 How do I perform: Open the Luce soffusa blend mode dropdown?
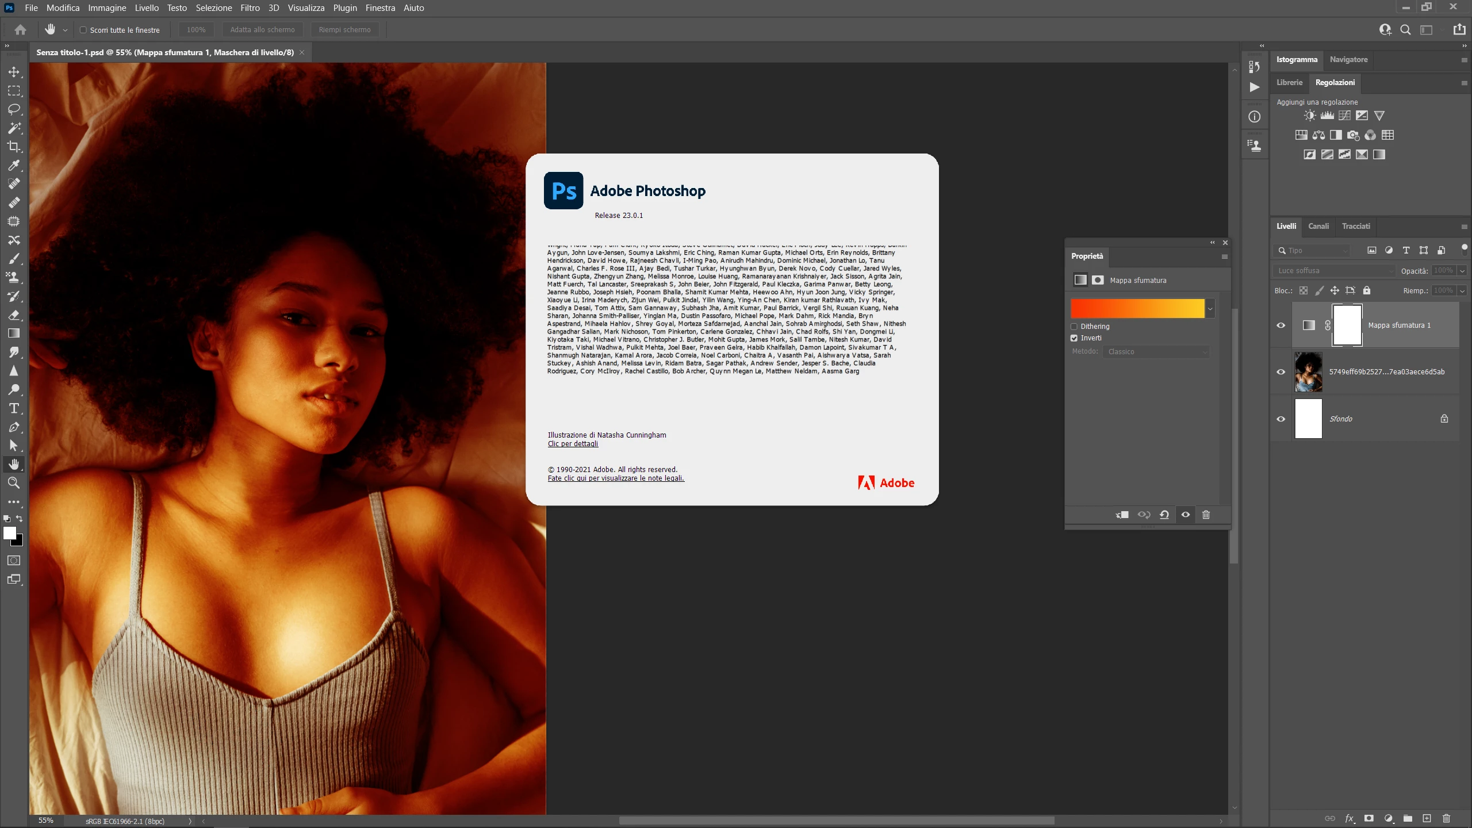point(1334,270)
